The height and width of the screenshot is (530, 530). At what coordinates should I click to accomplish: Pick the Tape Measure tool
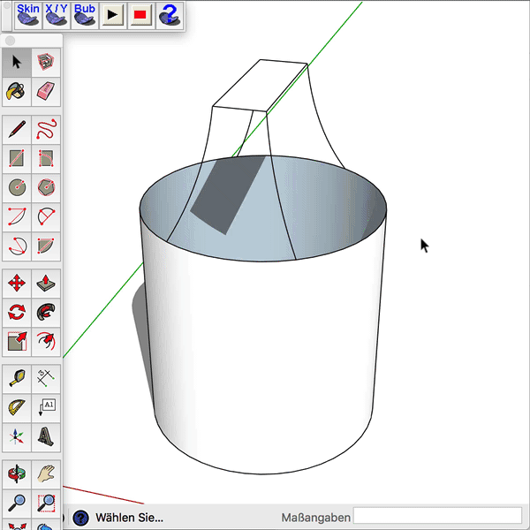[17, 379]
